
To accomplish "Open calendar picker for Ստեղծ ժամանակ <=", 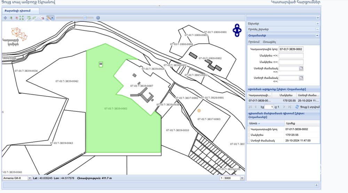I will point(301,78).
